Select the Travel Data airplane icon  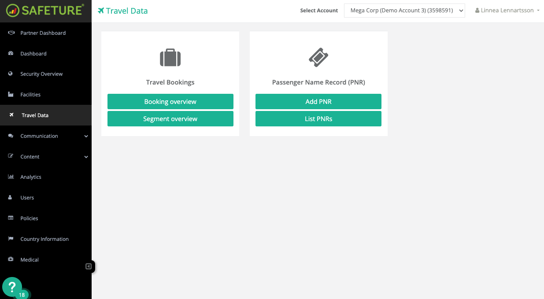click(10, 115)
